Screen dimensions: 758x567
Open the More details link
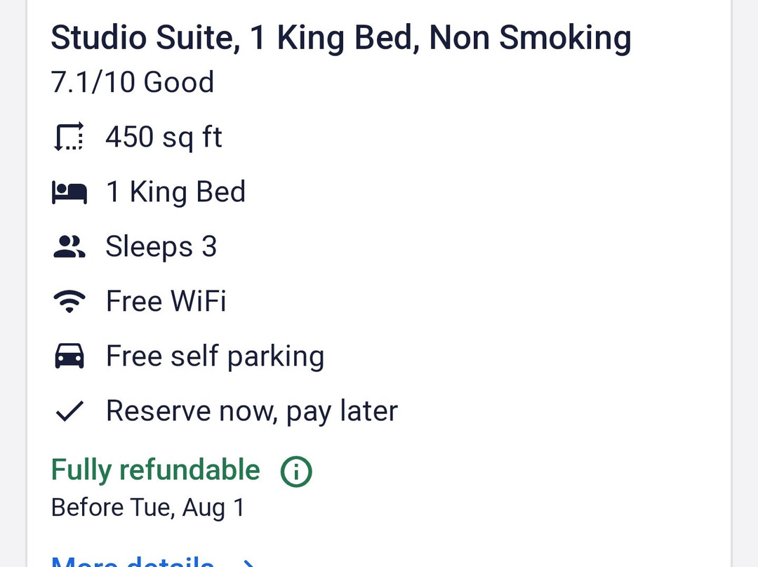click(x=132, y=561)
